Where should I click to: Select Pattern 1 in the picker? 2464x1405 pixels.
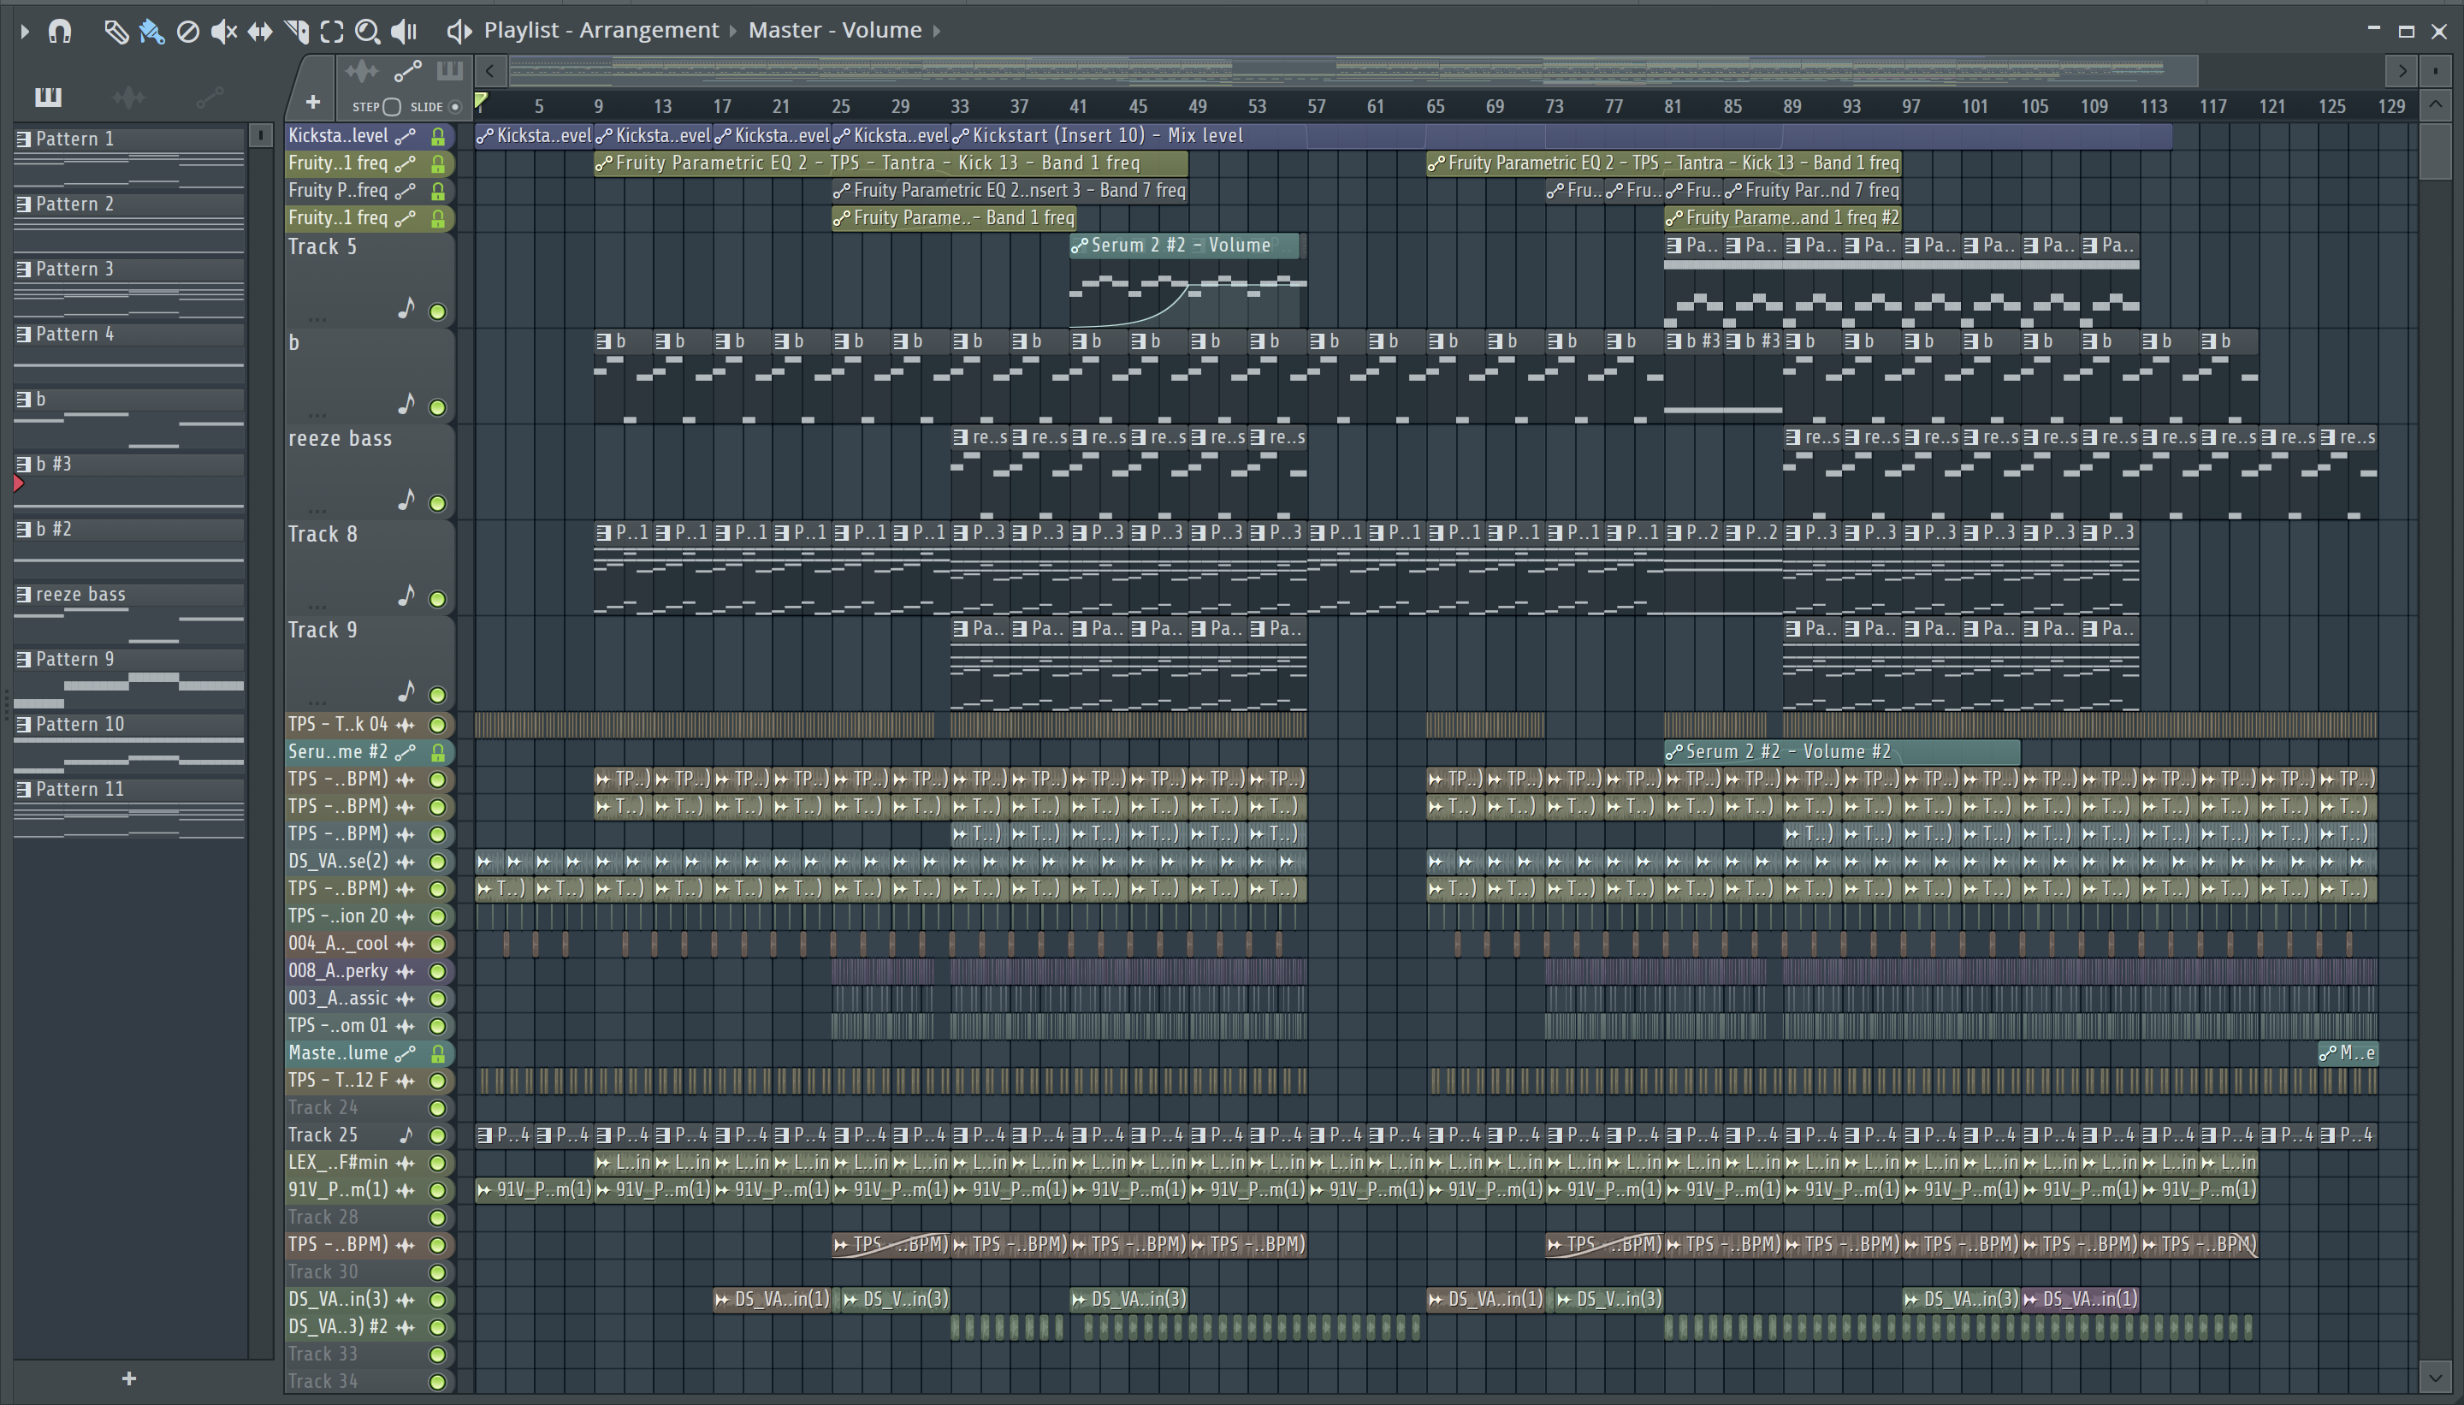point(128,139)
